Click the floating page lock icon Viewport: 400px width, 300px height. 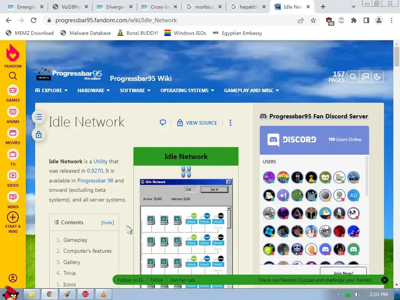[39, 134]
